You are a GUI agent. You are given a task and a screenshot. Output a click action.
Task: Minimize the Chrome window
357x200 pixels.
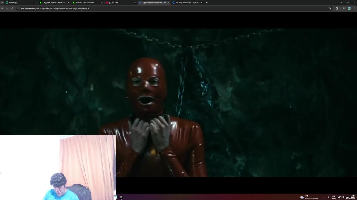click(x=341, y=2)
